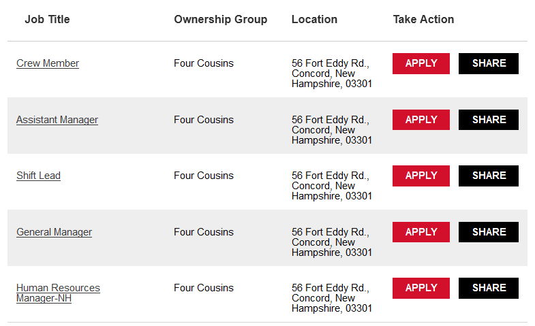The height and width of the screenshot is (326, 535).
Task: Click the Ownership Group column header
Action: pos(220,19)
